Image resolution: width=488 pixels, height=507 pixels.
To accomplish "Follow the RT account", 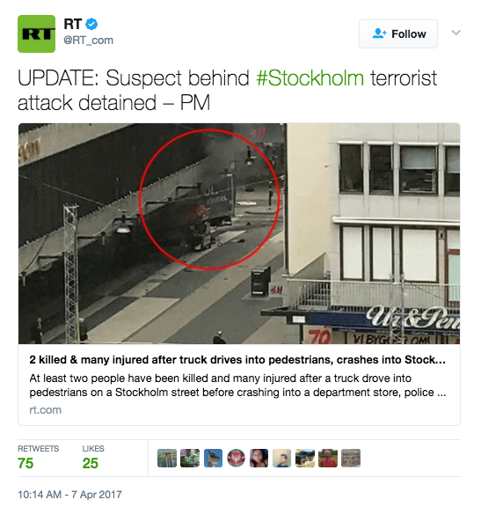I will click(398, 34).
